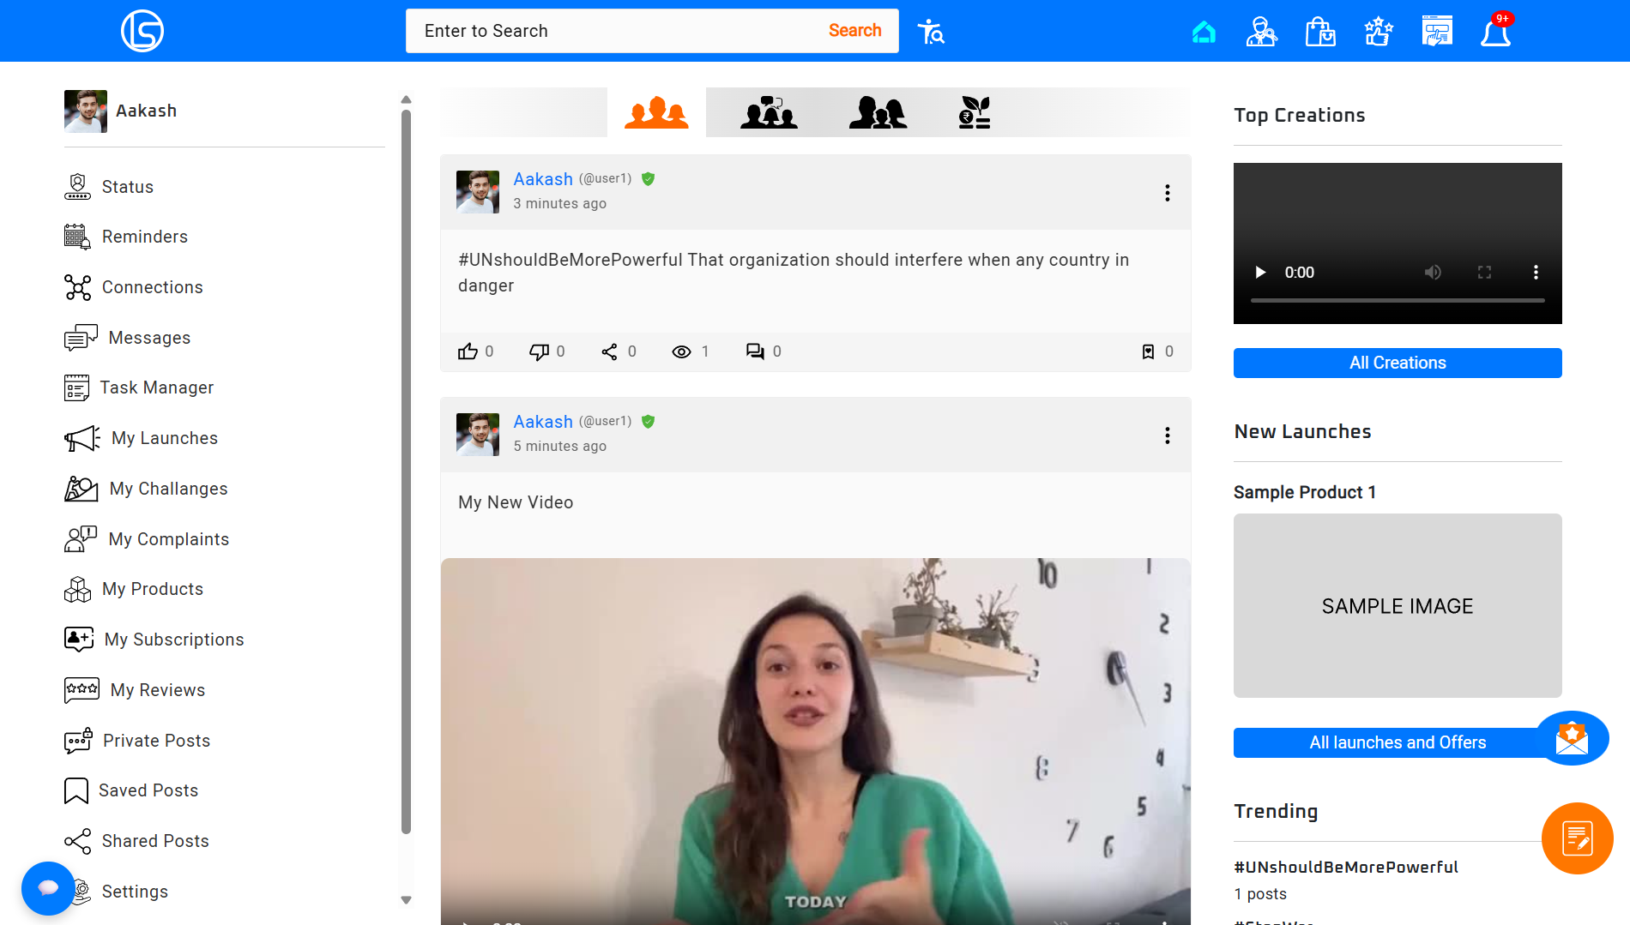1630x925 pixels.
Task: Open the home feed icon
Action: [1204, 32]
